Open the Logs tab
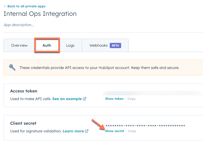This screenshot has width=203, height=145. coord(70,45)
